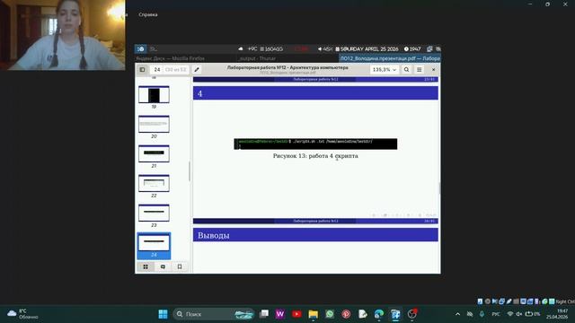The height and width of the screenshot is (323, 575).
Task: Click the 19:47 clock in the inner bar
Action: point(412,48)
